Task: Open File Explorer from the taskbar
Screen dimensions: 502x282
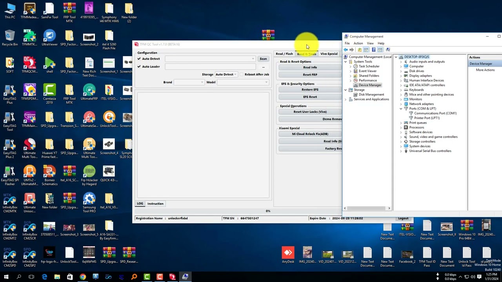Action: click(57, 277)
